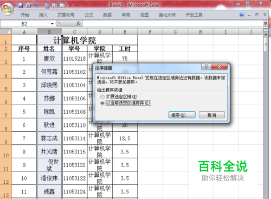
Task: Click the vertical scrollbar thumb
Action: (x=266, y=44)
